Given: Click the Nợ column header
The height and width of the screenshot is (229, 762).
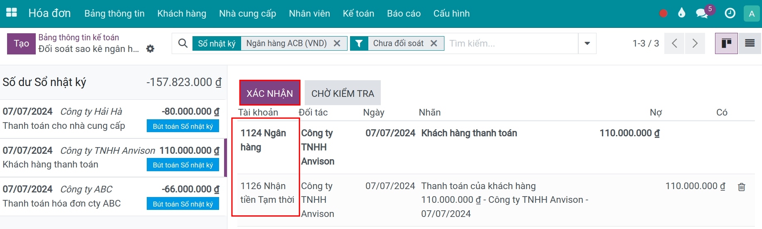Looking at the screenshot, I should tap(656, 112).
